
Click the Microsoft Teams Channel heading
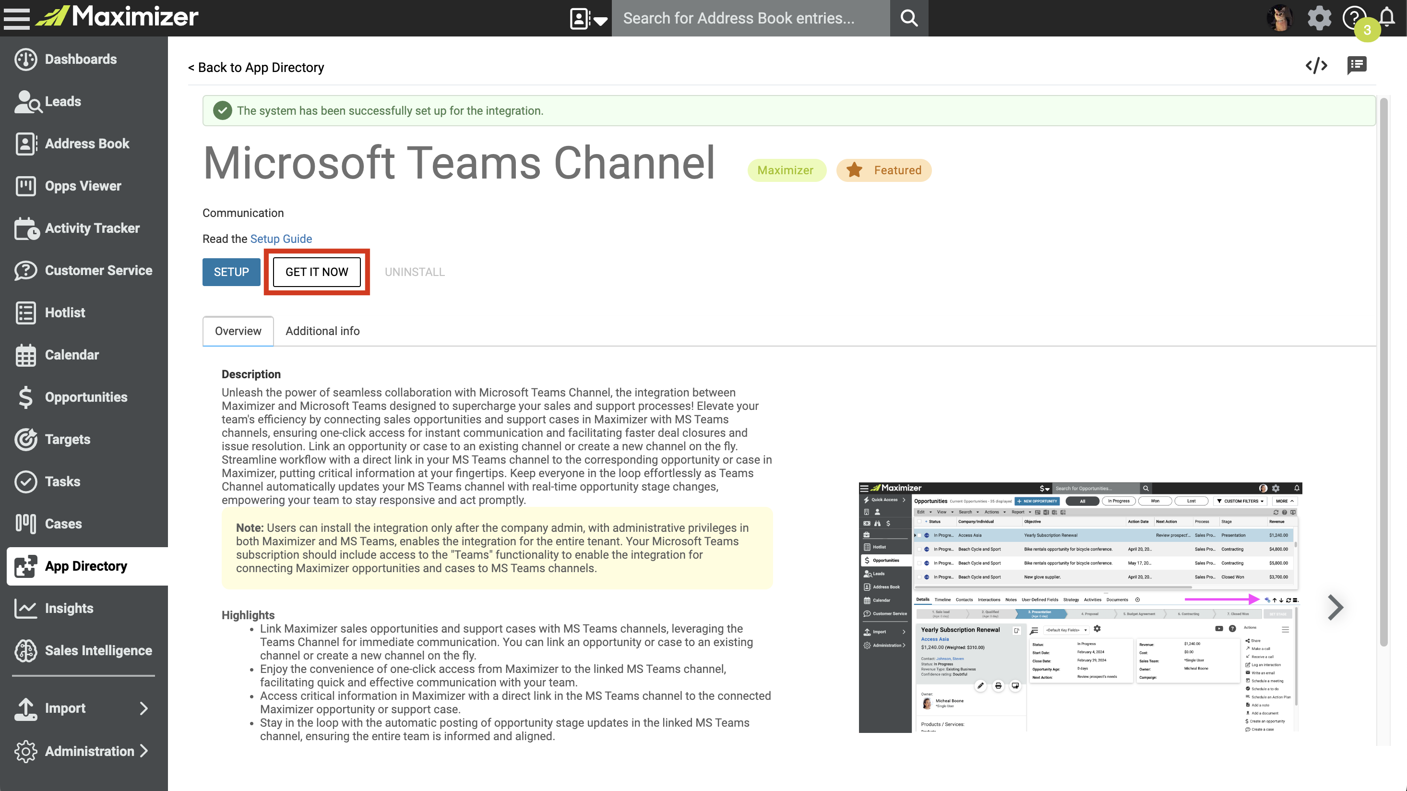coord(458,163)
